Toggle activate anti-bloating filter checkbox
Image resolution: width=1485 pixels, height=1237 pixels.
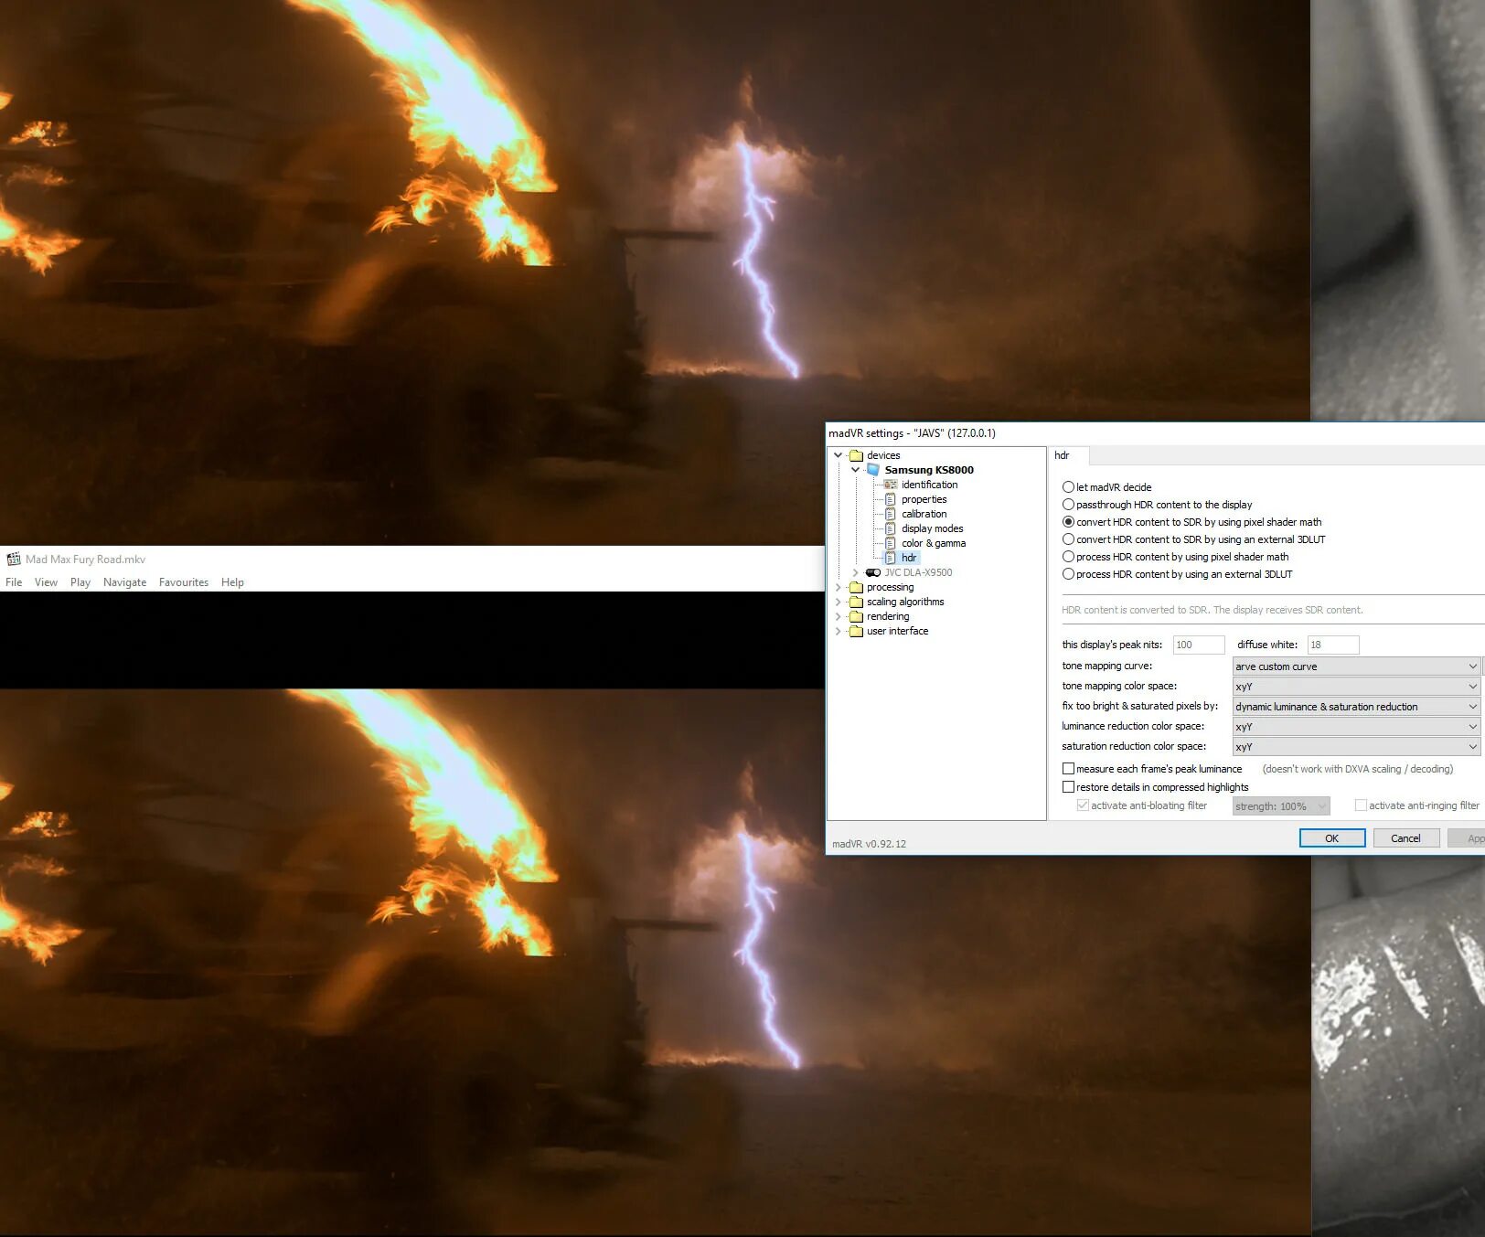click(x=1083, y=805)
